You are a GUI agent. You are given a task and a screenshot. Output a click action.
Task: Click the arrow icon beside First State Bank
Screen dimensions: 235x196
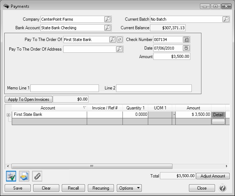click(120, 40)
